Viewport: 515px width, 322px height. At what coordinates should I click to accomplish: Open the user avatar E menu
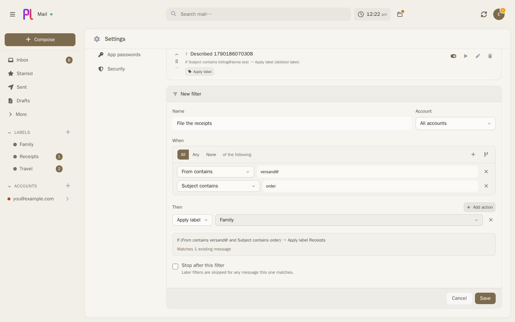point(499,14)
